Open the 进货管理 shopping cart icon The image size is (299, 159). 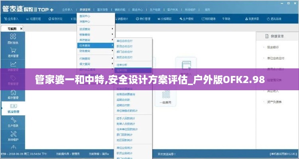coord(13,50)
